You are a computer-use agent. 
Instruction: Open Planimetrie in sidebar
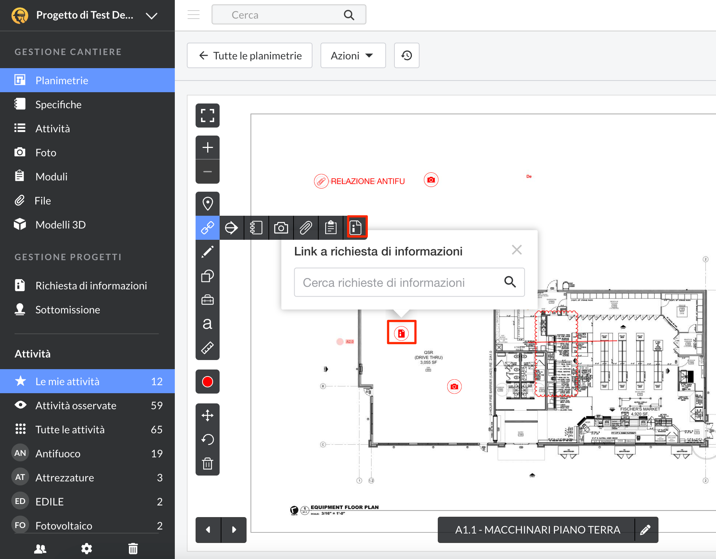pyautogui.click(x=87, y=80)
